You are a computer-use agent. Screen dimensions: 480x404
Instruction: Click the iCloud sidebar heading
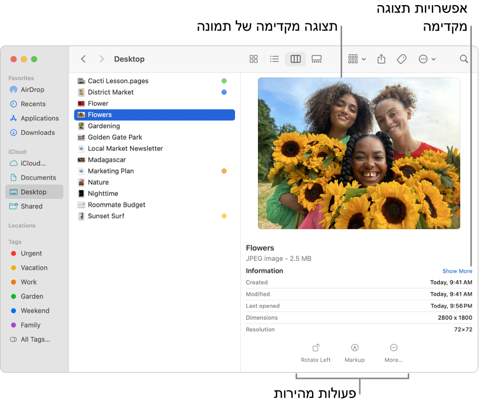pos(17,152)
